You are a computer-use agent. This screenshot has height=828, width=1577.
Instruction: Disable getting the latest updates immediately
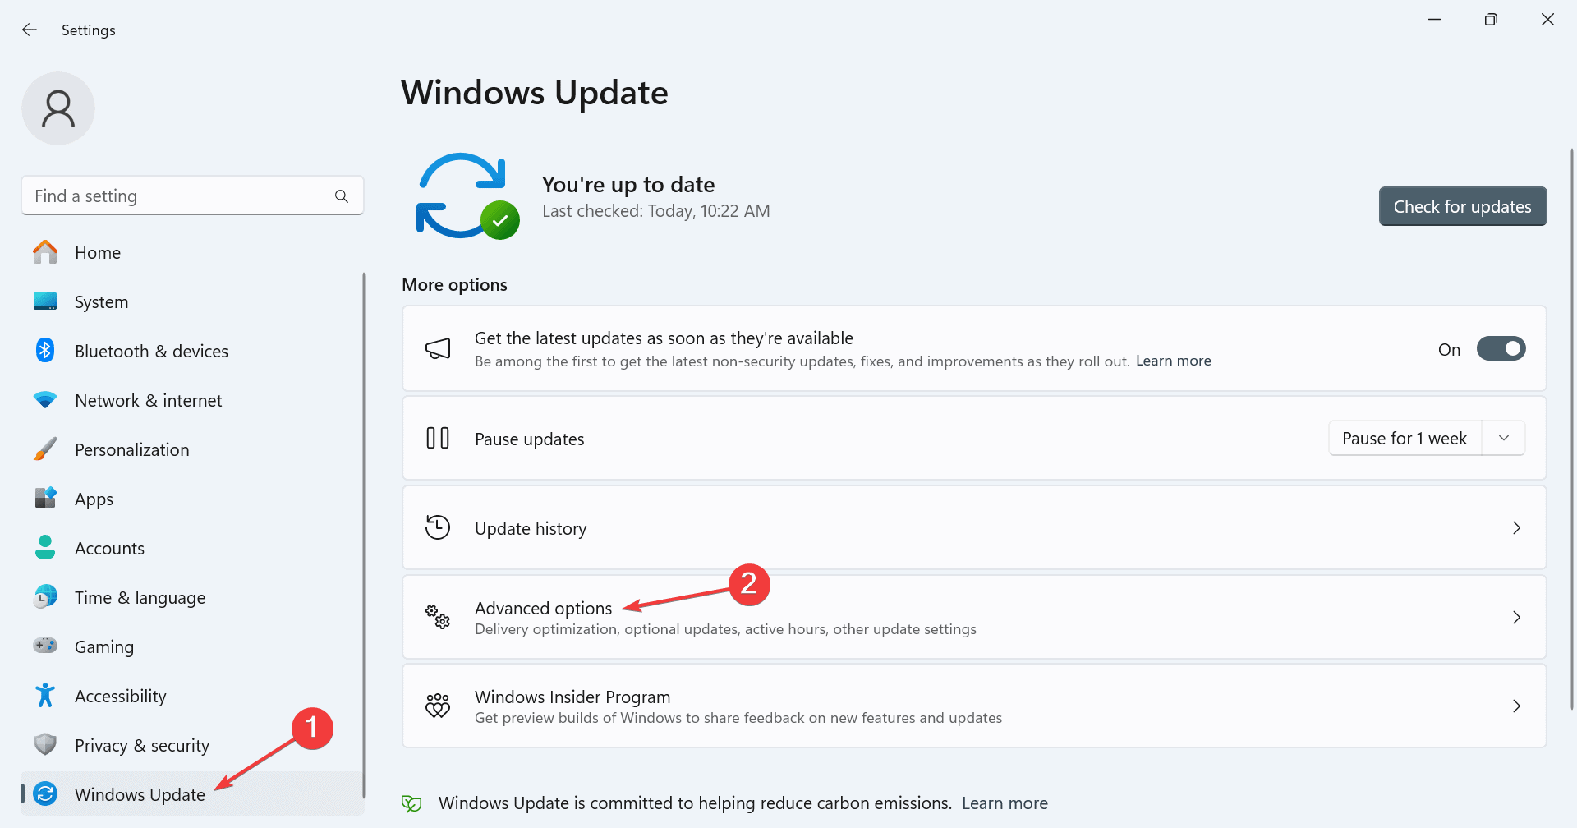[x=1501, y=348]
